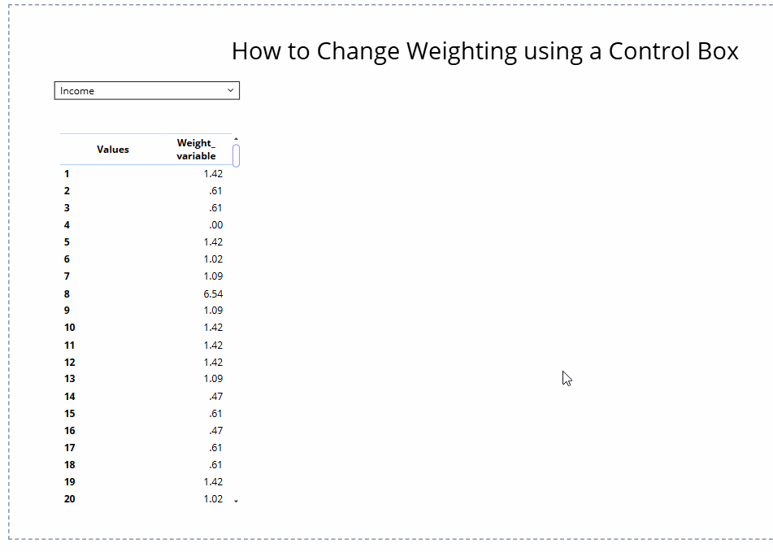Select the .47 weight in row 14

click(x=216, y=396)
